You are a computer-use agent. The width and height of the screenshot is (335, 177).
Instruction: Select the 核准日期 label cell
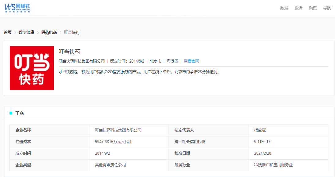point(209,154)
